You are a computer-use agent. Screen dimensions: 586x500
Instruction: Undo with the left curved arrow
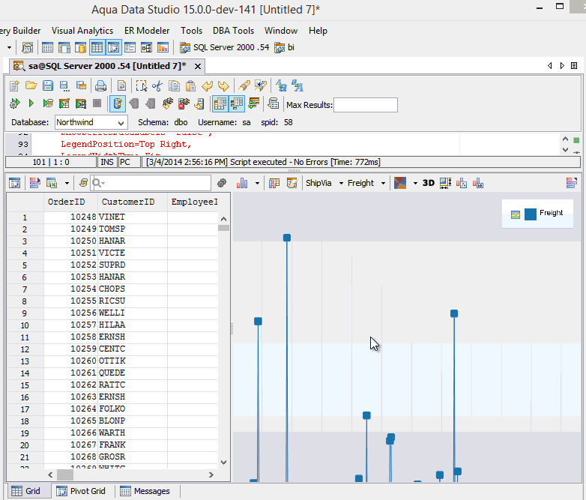click(x=207, y=86)
